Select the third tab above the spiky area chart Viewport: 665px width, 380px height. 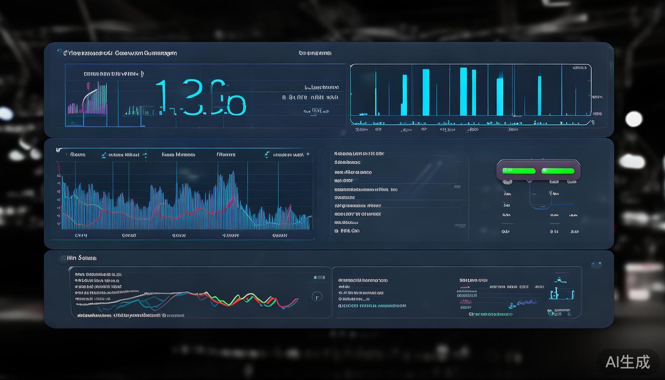[178, 155]
